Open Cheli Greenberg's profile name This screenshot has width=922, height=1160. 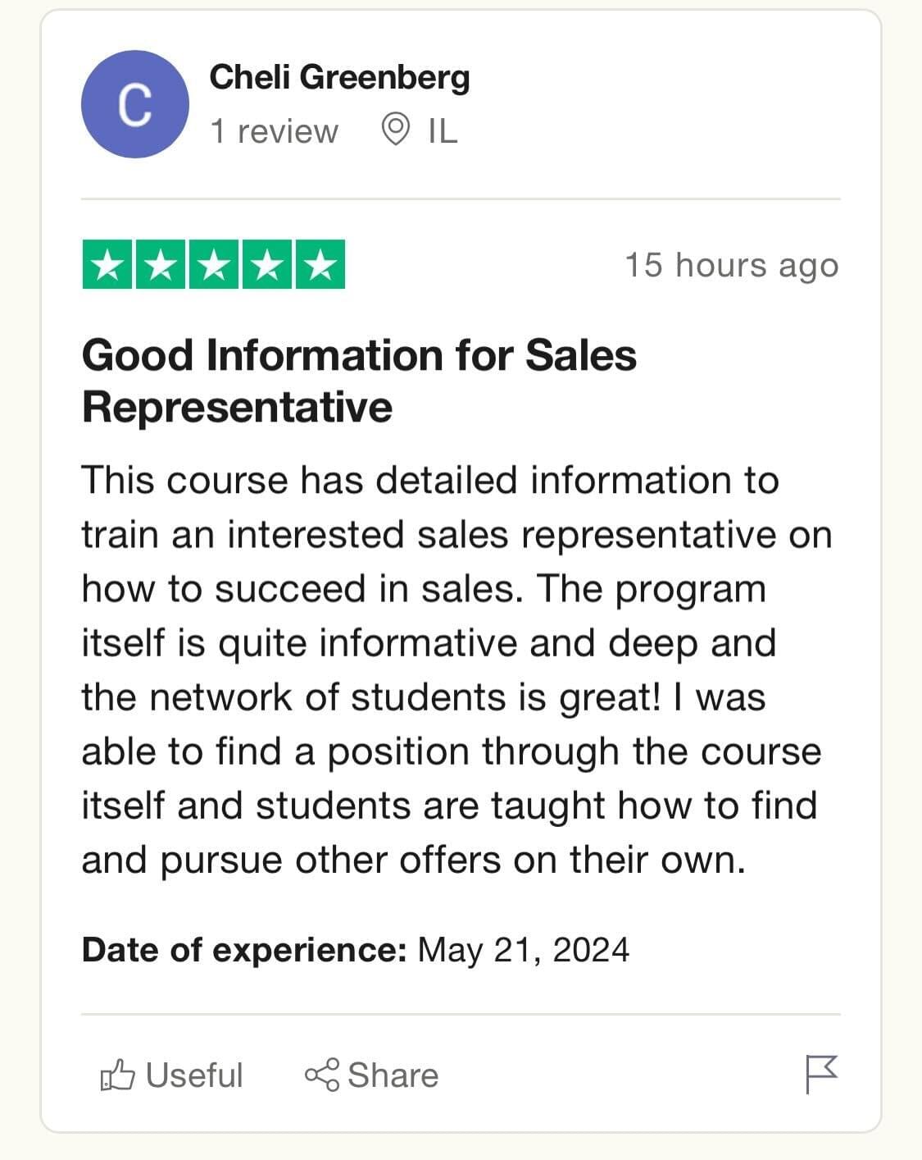(339, 78)
